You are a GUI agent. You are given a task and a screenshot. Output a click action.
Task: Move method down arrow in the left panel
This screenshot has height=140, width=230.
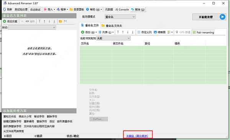click(x=49, y=21)
